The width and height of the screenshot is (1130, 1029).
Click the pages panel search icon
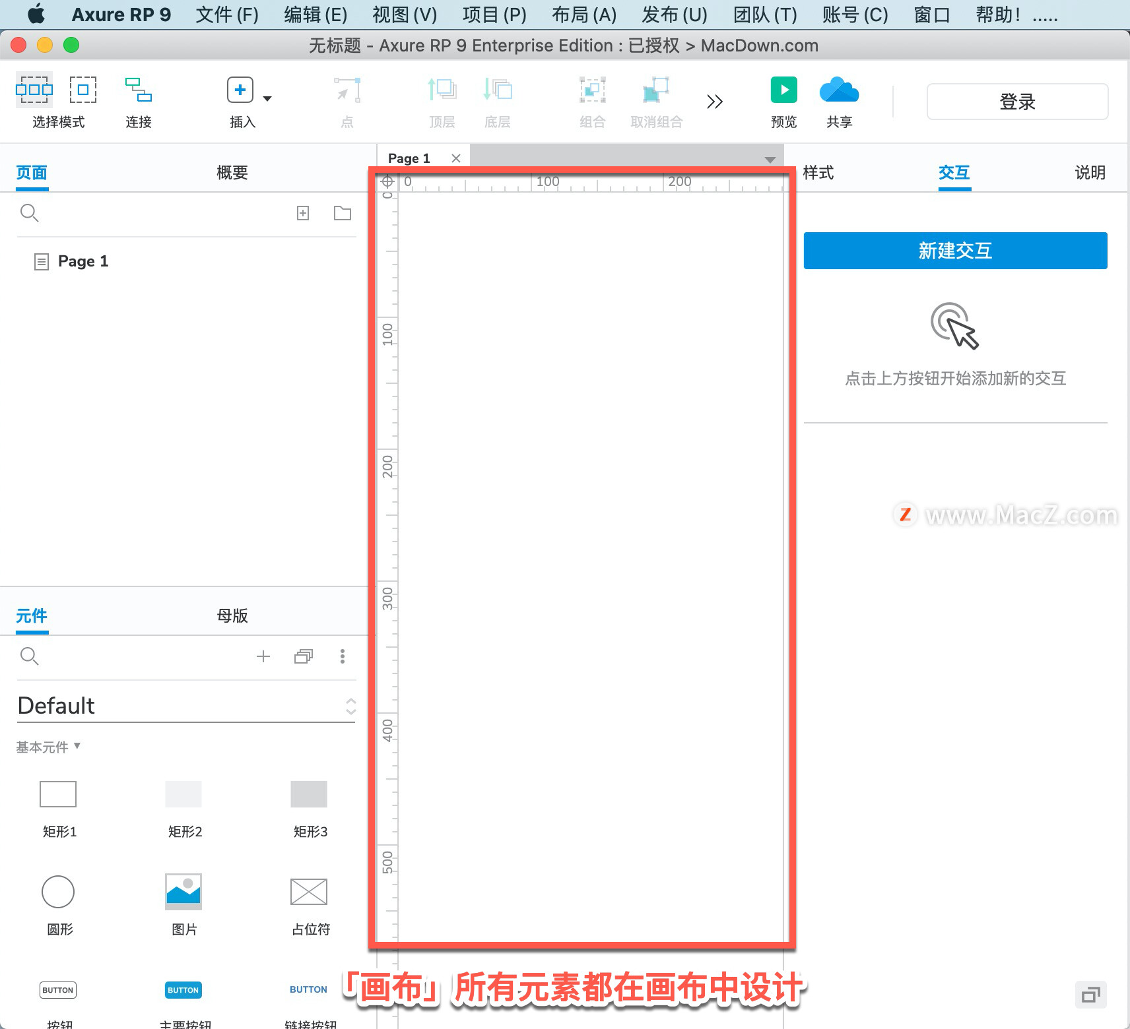[29, 212]
